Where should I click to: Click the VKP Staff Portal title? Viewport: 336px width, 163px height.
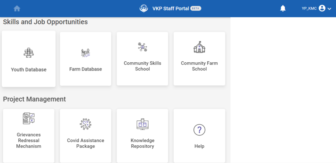(171, 9)
